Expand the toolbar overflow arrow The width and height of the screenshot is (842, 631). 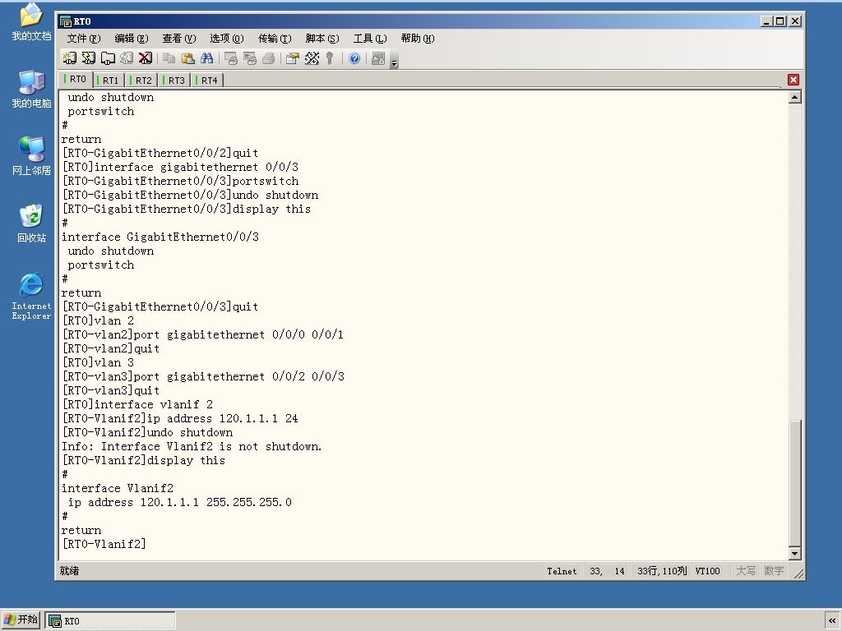click(394, 60)
